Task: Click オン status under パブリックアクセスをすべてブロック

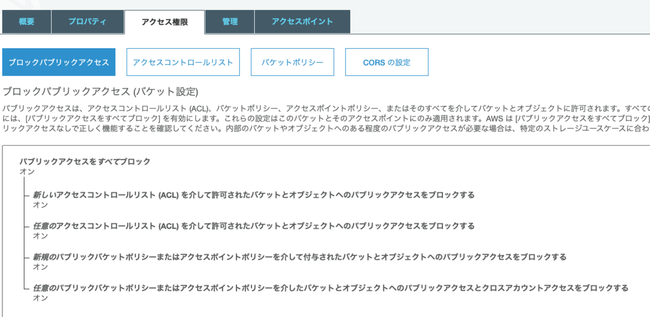Action: (27, 172)
